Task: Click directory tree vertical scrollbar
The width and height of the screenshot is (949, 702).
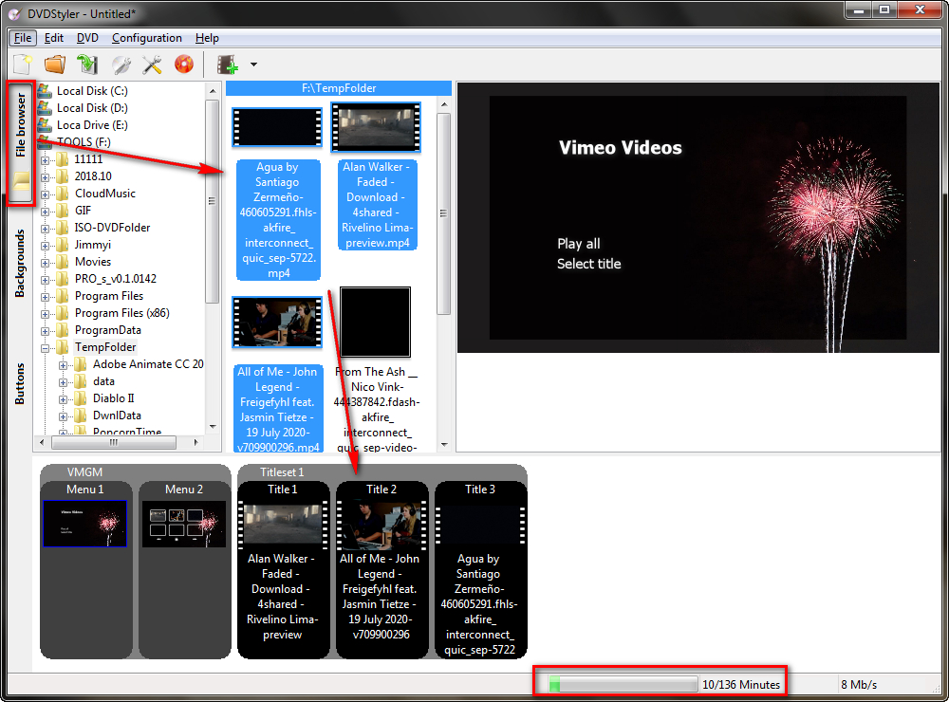Action: click(x=212, y=201)
